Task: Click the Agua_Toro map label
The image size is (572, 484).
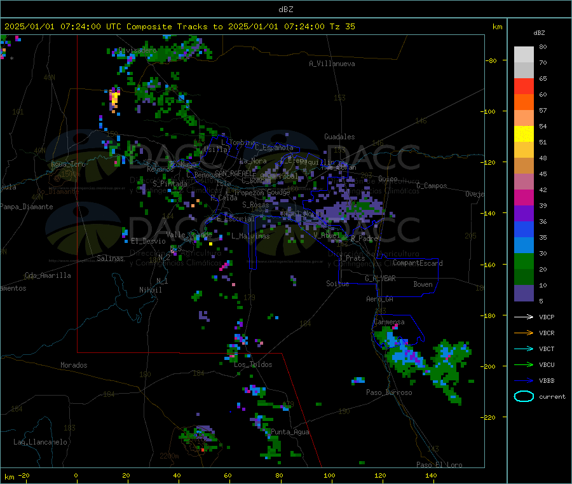Action: 68,164
